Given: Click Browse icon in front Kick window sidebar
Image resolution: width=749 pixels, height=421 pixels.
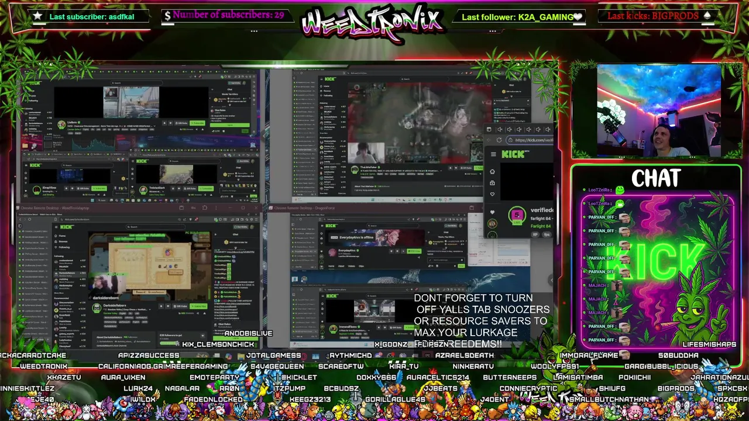Looking at the screenshot, I should click(492, 183).
